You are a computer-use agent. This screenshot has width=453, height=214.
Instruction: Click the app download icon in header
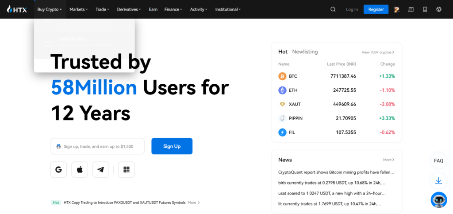[x=425, y=9]
